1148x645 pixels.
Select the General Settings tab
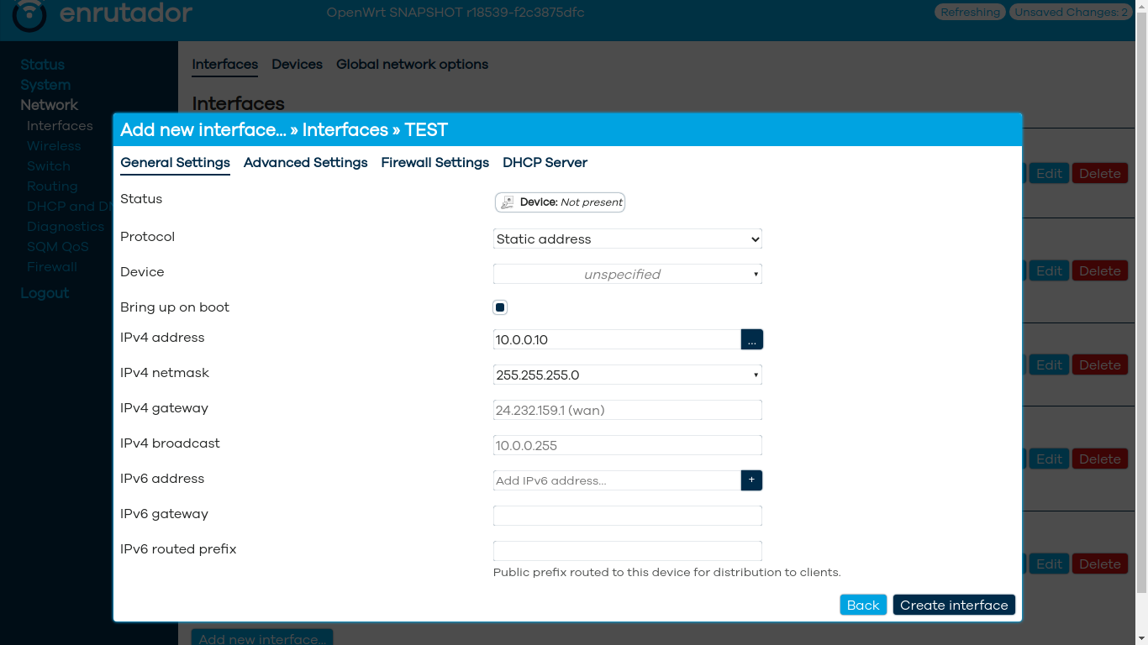pos(175,163)
